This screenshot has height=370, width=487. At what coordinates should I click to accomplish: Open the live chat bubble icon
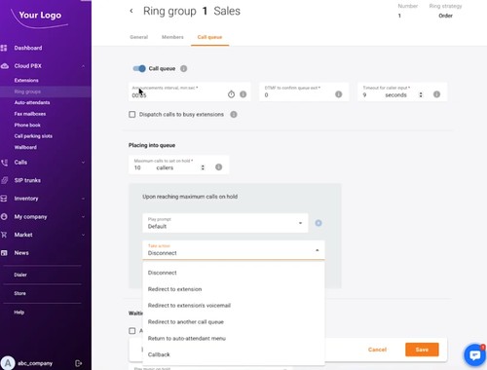[x=475, y=355]
